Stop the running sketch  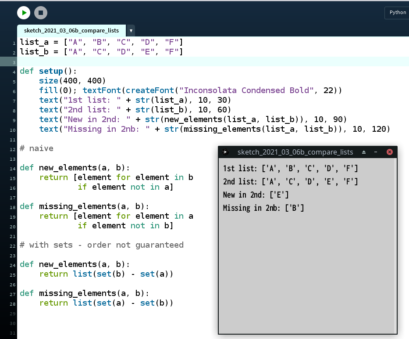40,13
